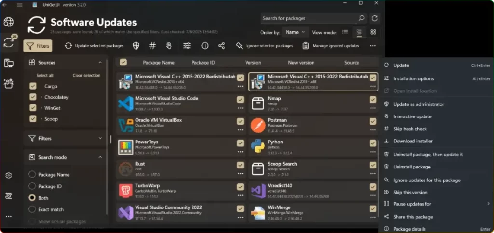
Task: Open Package Bundles sidebar icon
Action: pos(9,84)
